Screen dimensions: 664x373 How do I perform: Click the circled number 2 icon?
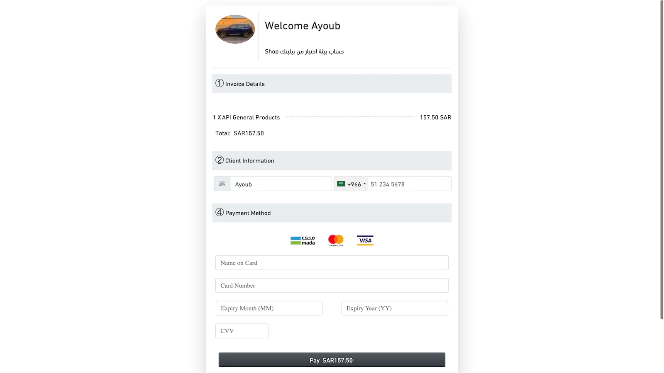point(220,160)
